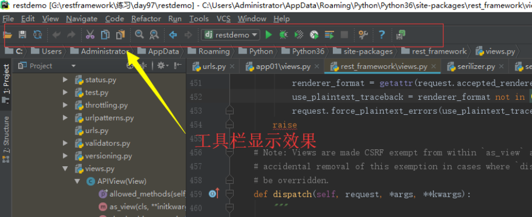The image size is (532, 217).
Task: Start debugging with the bug icon
Action: 284,34
